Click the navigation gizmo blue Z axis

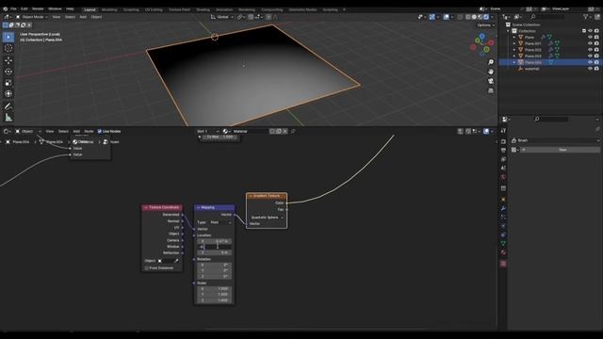481,36
